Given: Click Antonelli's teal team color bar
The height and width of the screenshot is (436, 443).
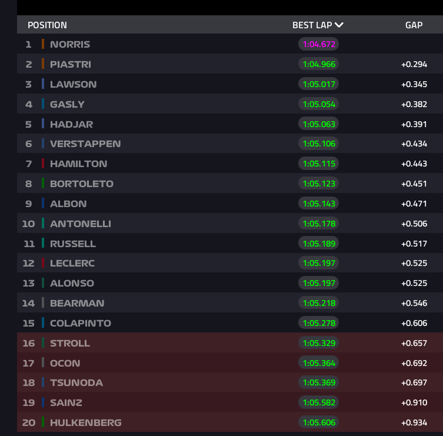Looking at the screenshot, I should tap(43, 224).
